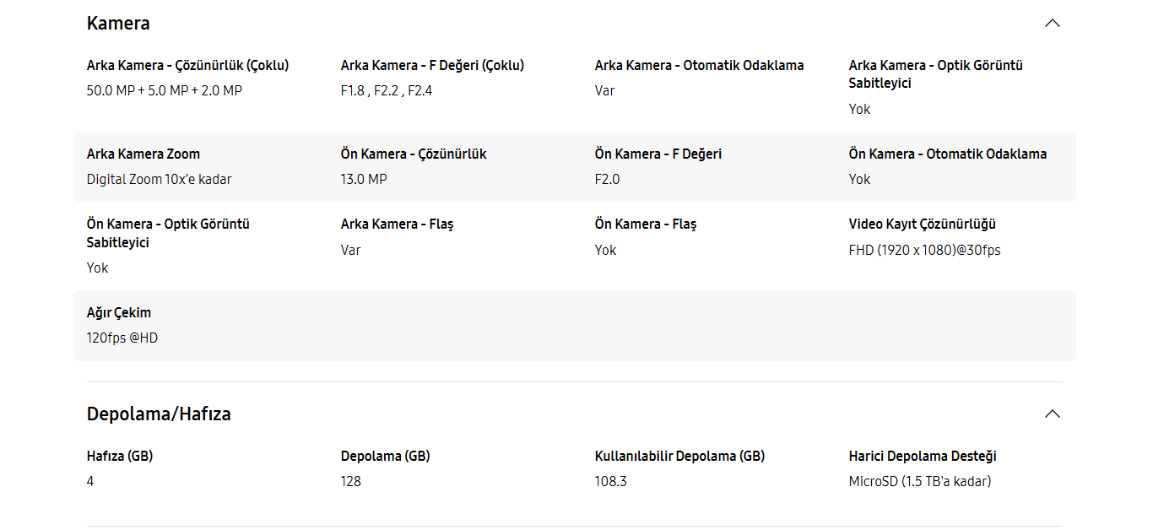Screen dimensions: 1153x530
Task: Click the Kullanılabilir Depolama (GB) label
Action: coord(679,456)
